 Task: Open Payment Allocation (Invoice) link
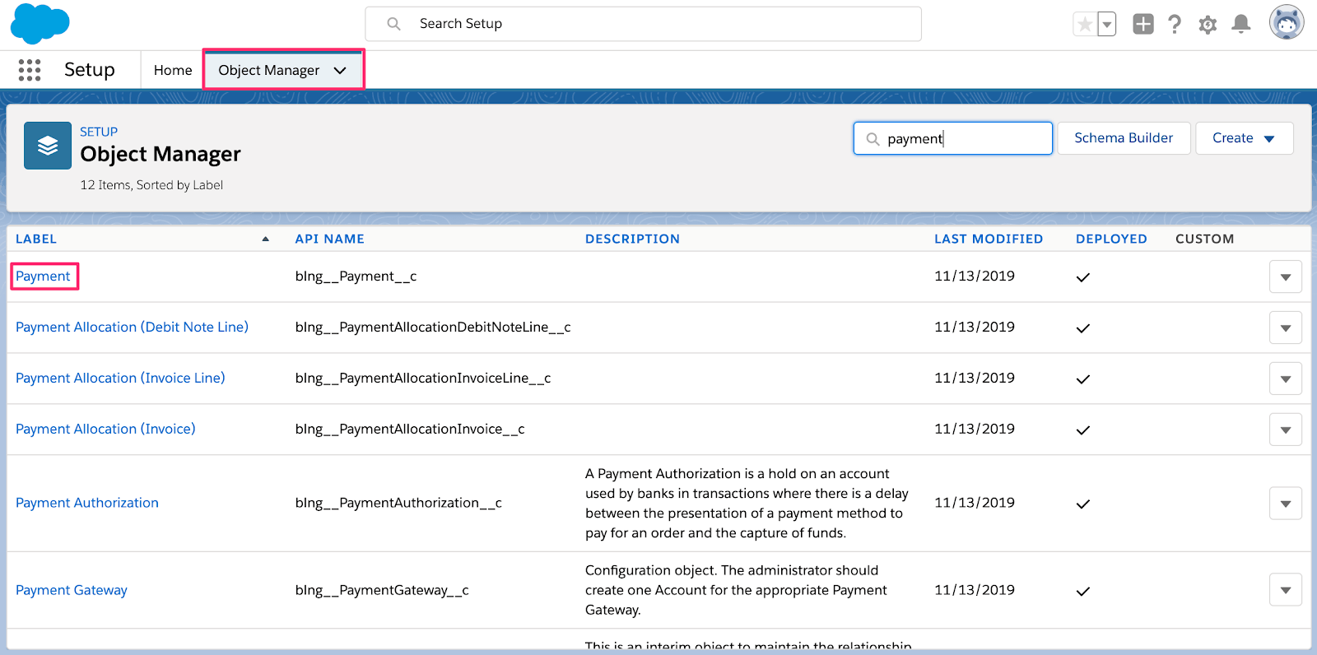(105, 430)
